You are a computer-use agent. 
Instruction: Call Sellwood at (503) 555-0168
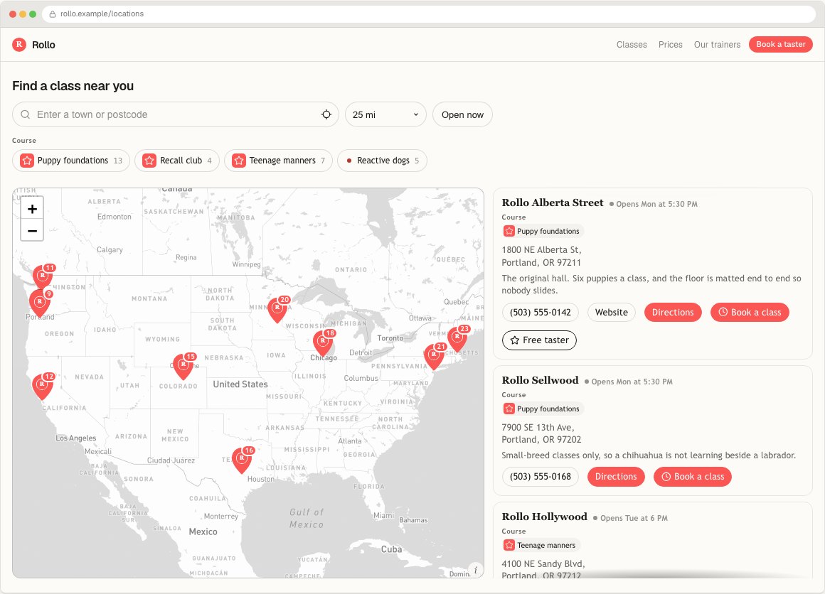point(541,477)
